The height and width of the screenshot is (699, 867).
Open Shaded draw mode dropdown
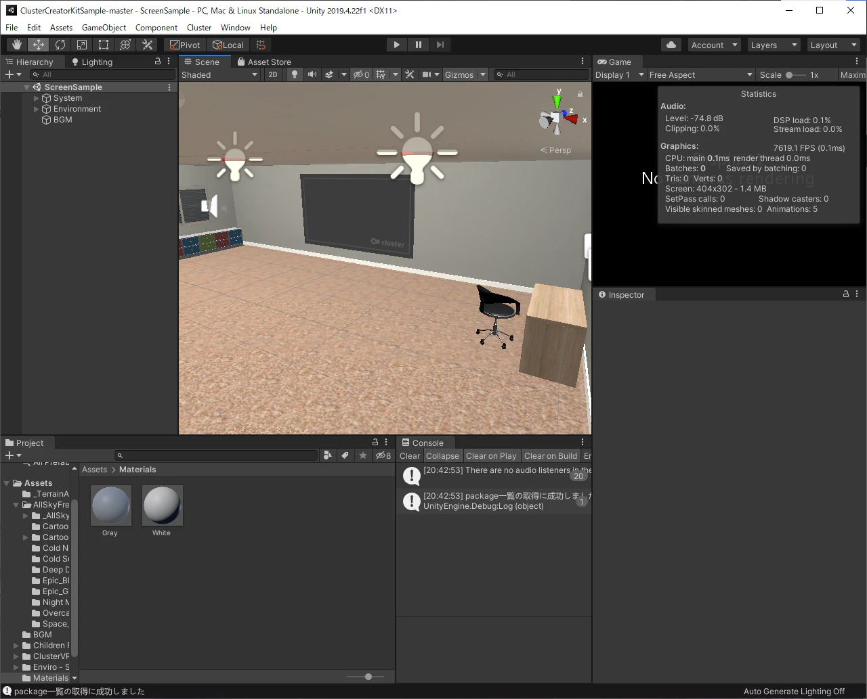coord(219,74)
